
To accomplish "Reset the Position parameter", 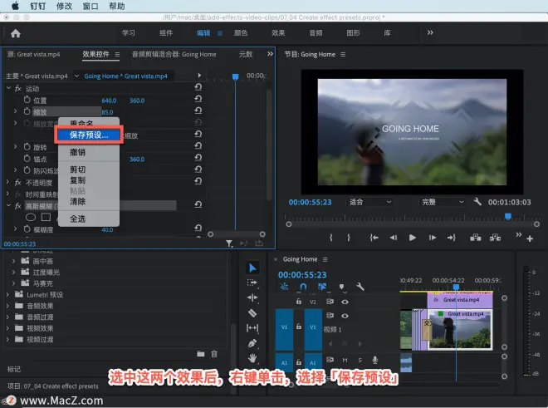I will pos(198,99).
